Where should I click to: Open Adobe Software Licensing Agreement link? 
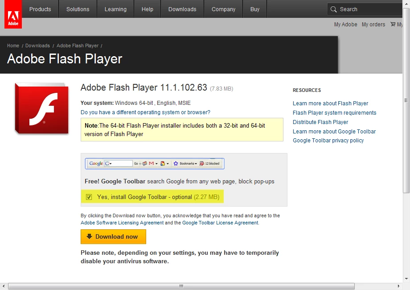122,223
